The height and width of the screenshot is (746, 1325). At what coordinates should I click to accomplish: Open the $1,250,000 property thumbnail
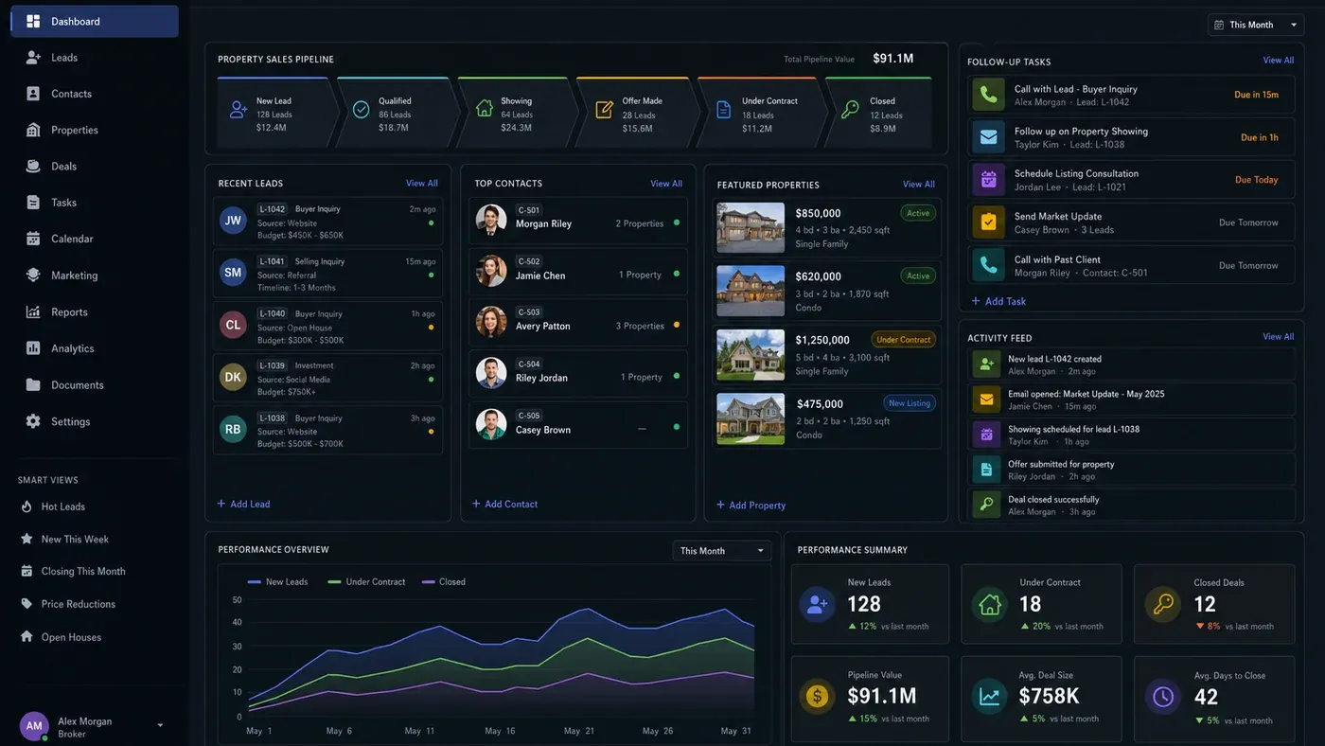click(x=751, y=354)
